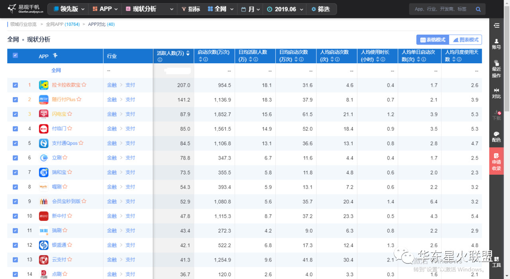Open the 指标 metrics menu

(190, 9)
